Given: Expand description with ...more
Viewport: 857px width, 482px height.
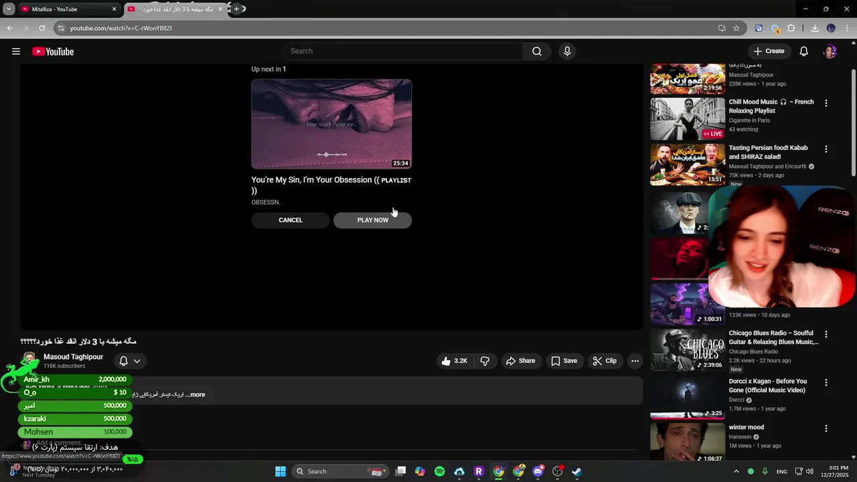Looking at the screenshot, I should tap(195, 395).
